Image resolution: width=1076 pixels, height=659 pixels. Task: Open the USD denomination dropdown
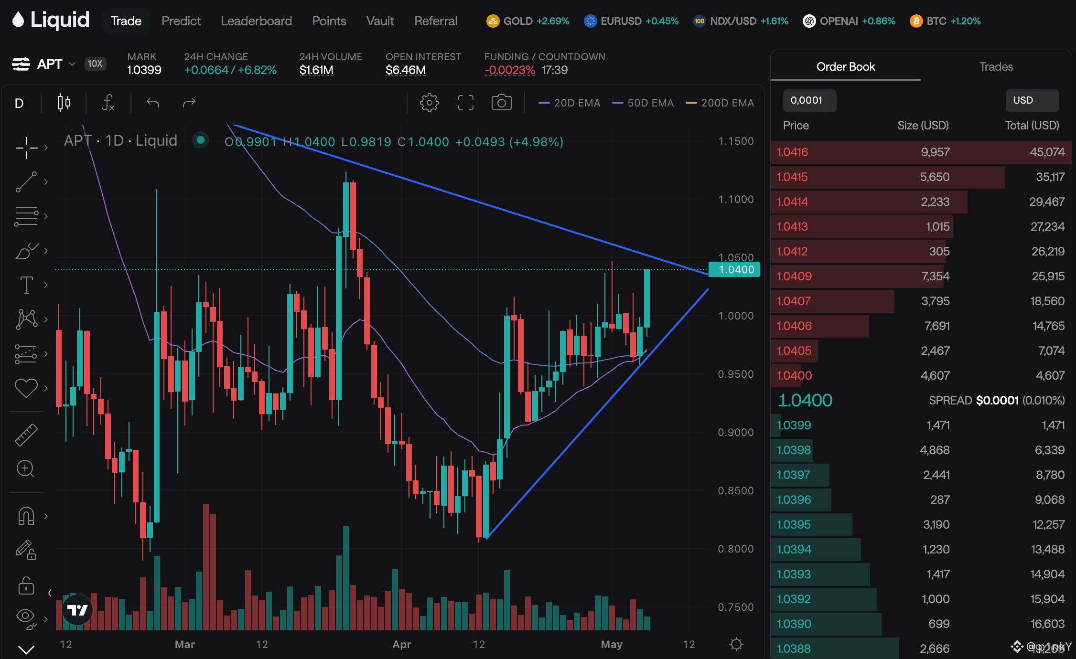click(x=1032, y=100)
